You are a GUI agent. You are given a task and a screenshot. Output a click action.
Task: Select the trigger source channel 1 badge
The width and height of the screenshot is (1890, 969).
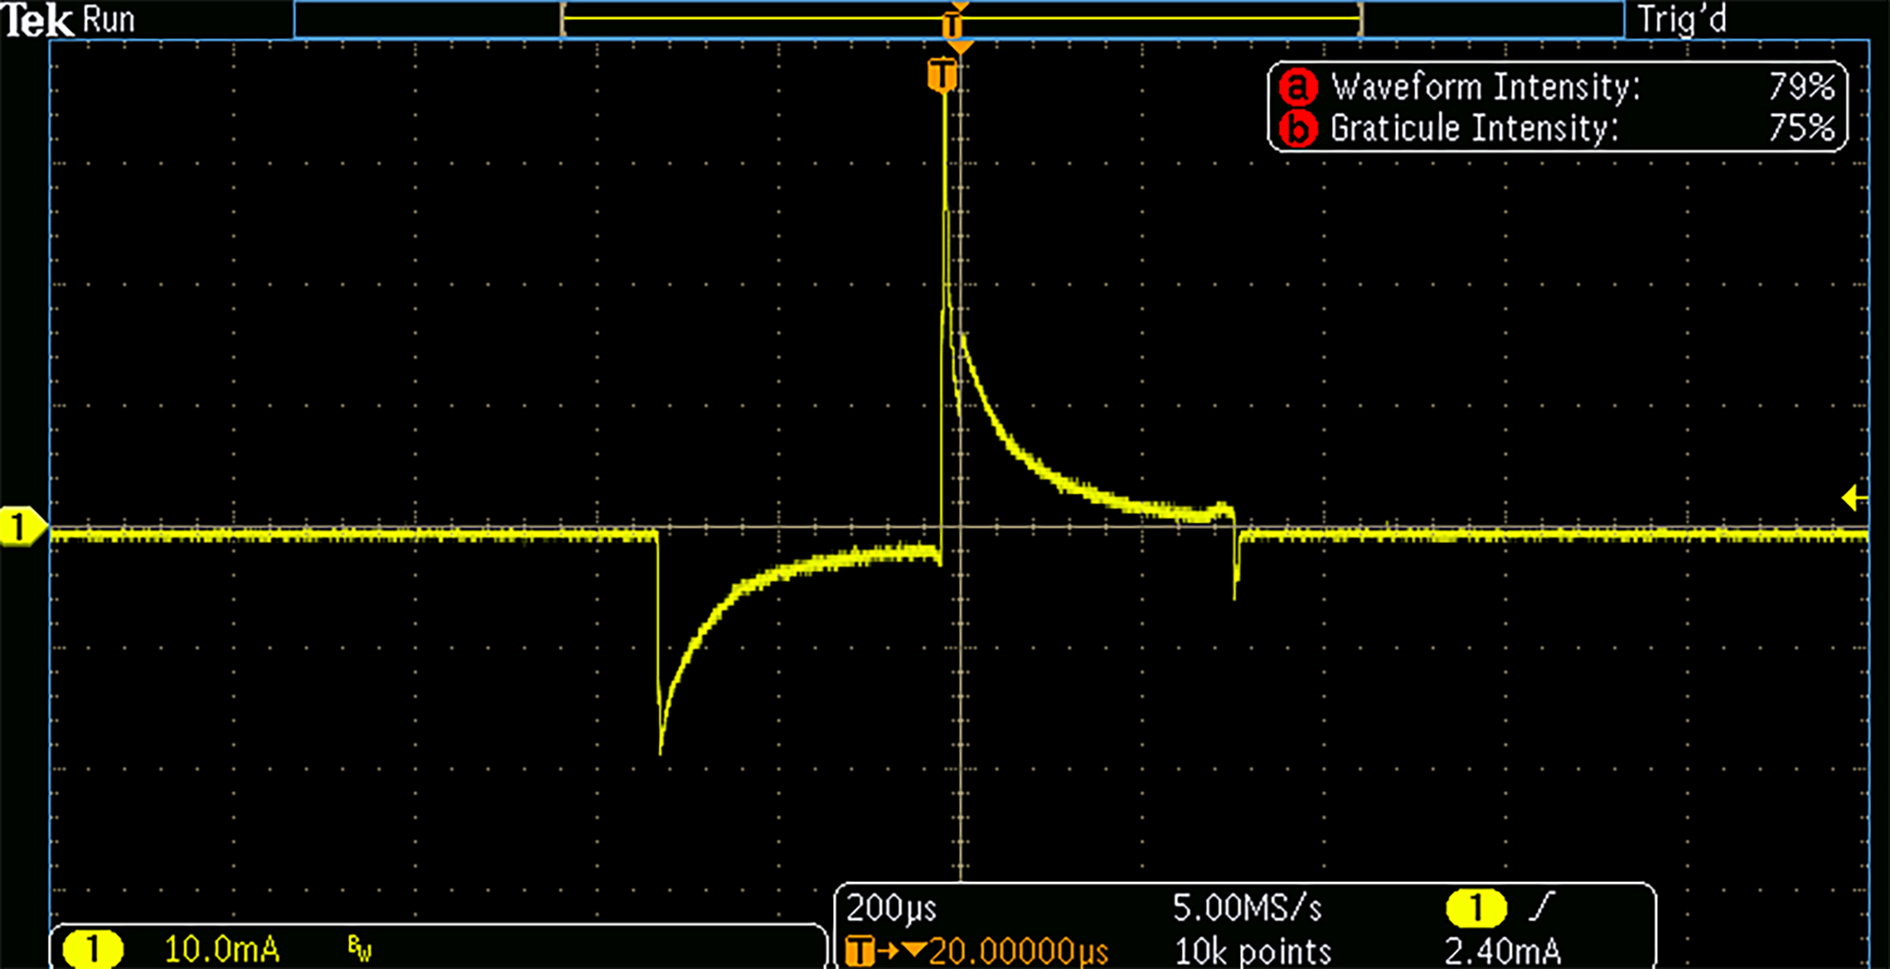tap(1475, 908)
